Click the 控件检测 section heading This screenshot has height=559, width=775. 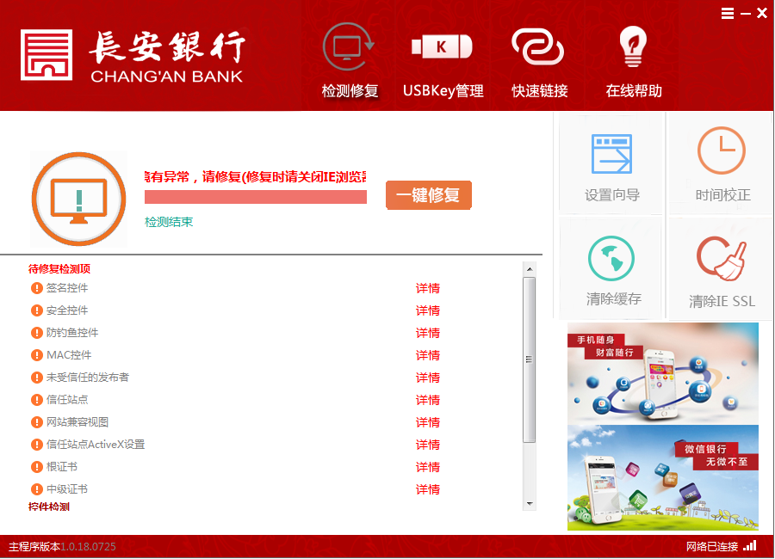(49, 507)
